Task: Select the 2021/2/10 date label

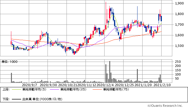Action: click(x=162, y=85)
